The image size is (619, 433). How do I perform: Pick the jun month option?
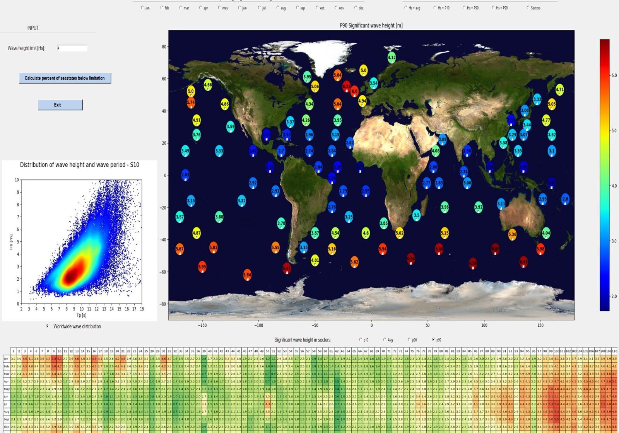239,8
